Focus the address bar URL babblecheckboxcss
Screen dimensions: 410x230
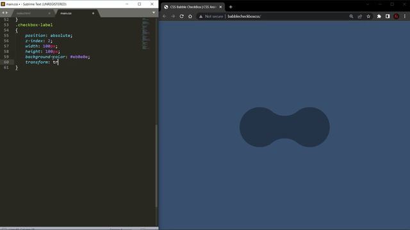pos(244,17)
